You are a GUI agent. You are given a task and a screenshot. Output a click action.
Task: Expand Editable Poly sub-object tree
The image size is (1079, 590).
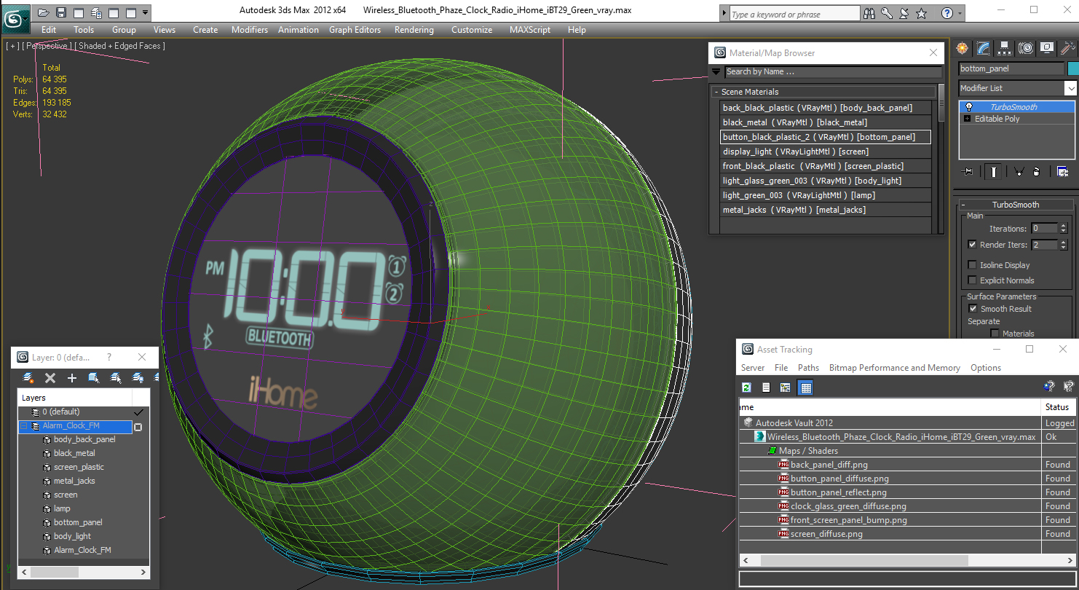coord(967,119)
